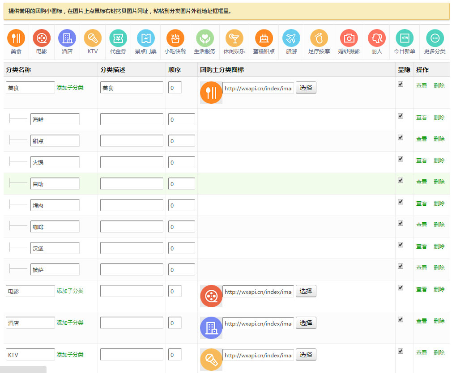The image size is (452, 373).
Task: Click the 电影 movie reel icon in top row
Action: [x=42, y=38]
